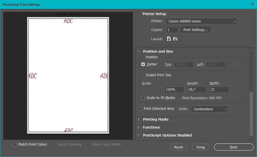Click the scrollbar down arrow

coord(251,138)
